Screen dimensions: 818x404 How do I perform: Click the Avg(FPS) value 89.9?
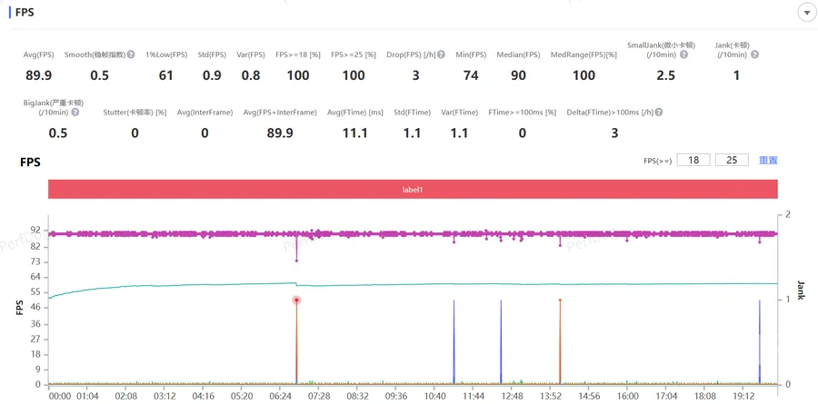click(38, 75)
